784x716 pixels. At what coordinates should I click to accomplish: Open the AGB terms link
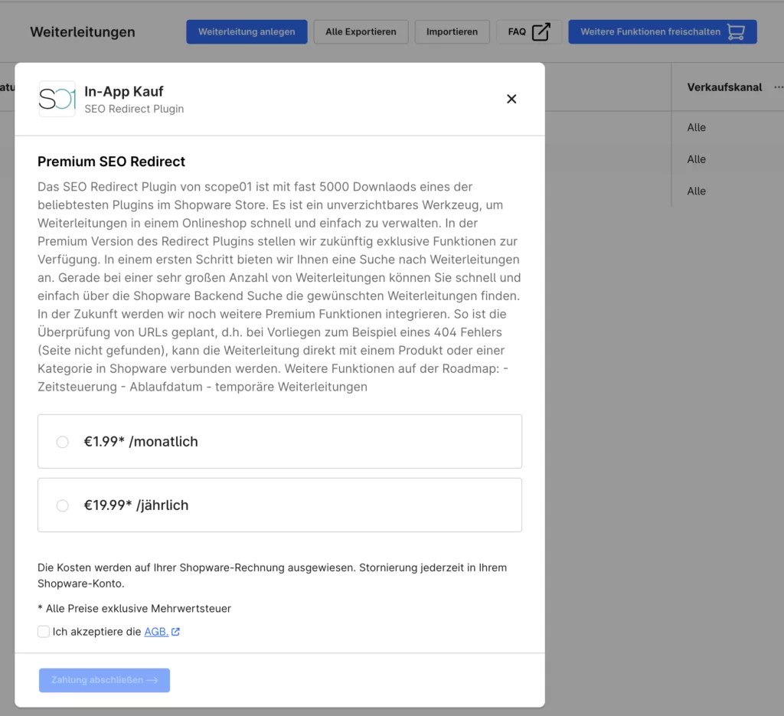pos(155,632)
